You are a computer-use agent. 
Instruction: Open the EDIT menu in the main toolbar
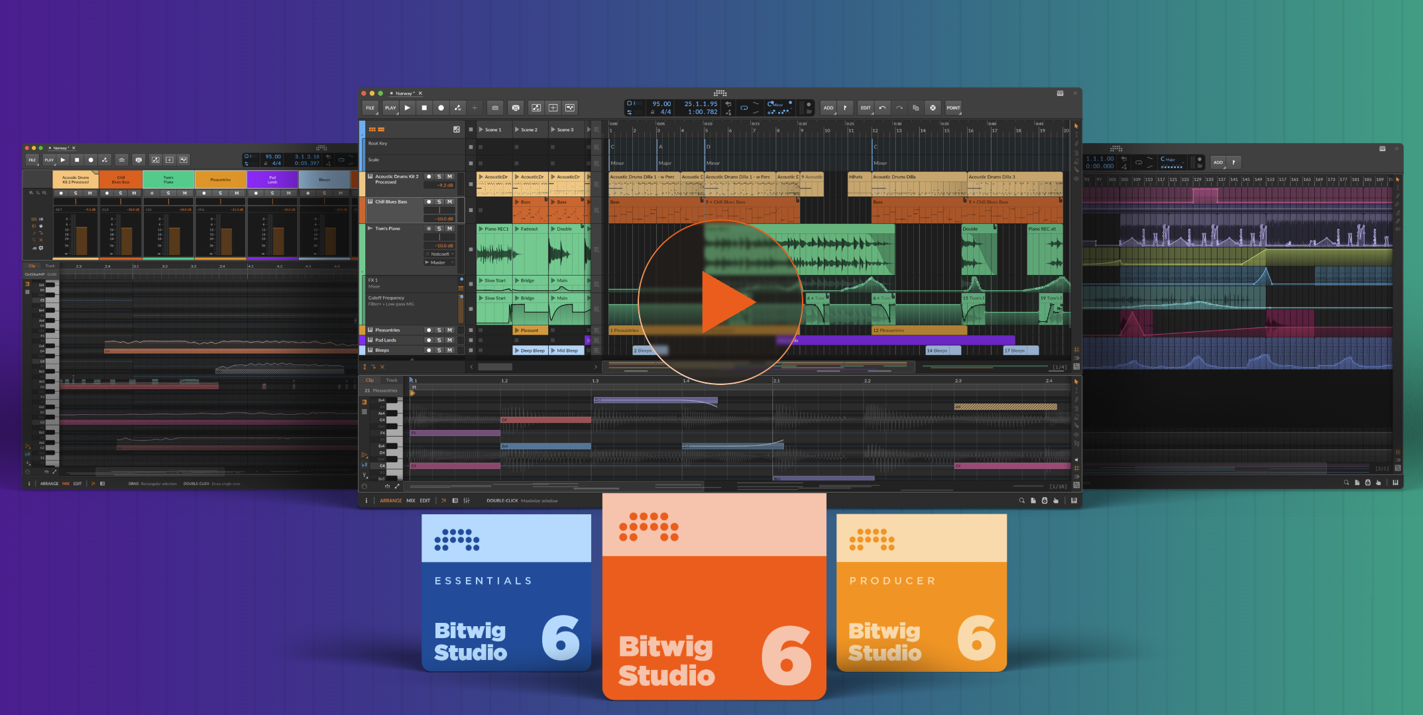[x=866, y=107]
